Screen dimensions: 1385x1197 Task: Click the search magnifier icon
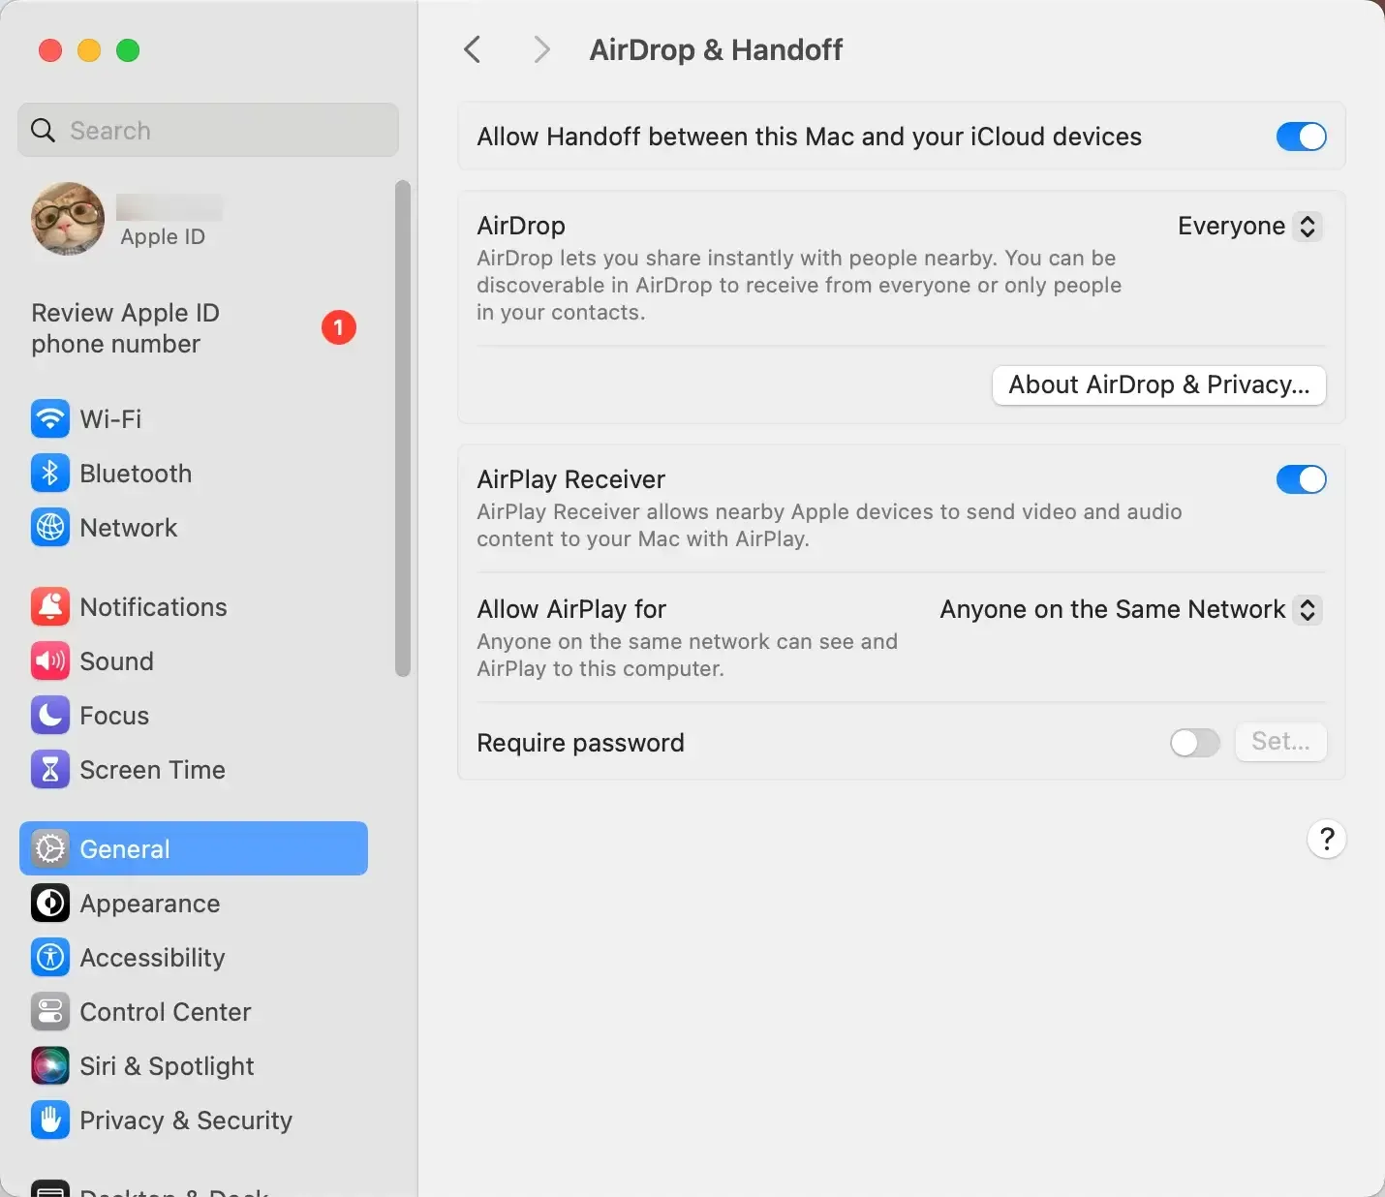[x=44, y=130]
